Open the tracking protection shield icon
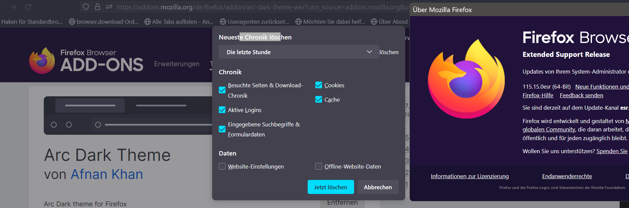 click(86, 7)
